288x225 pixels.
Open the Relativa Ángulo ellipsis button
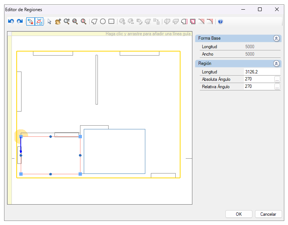point(277,86)
